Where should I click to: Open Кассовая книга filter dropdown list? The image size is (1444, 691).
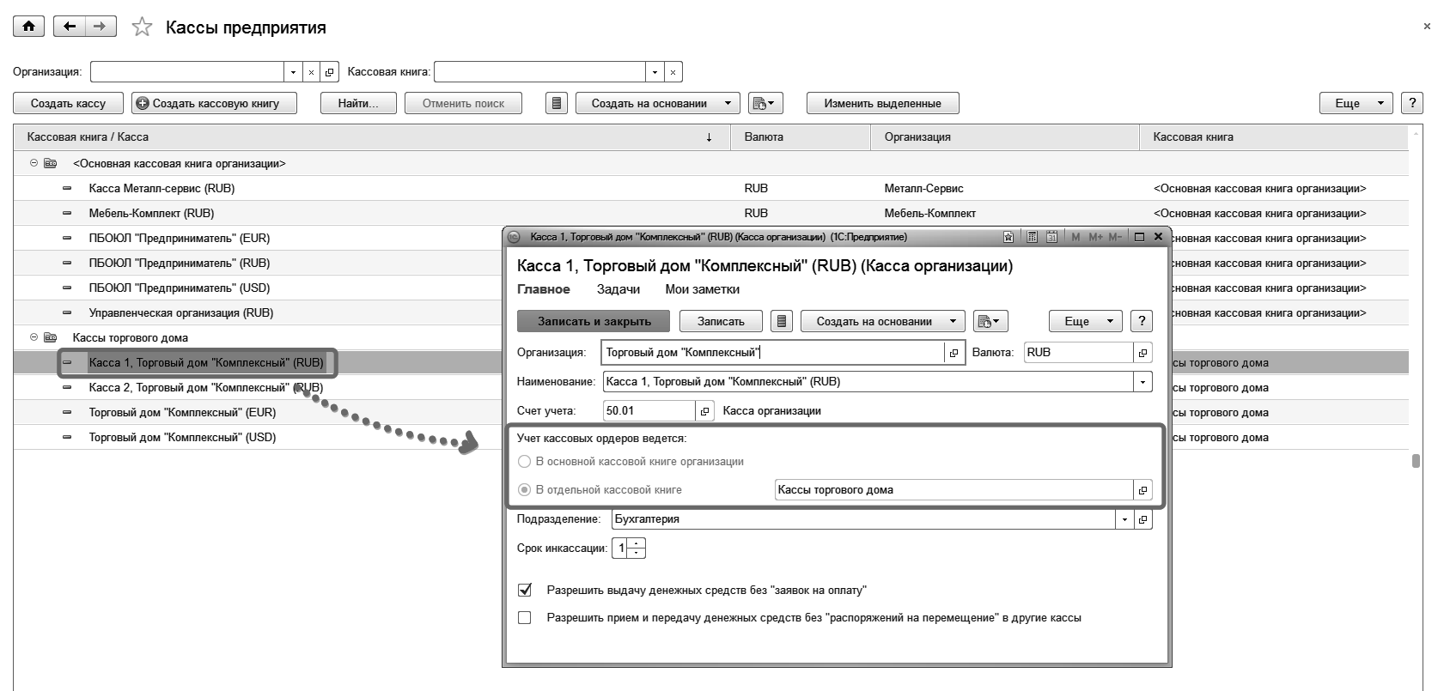pos(655,72)
